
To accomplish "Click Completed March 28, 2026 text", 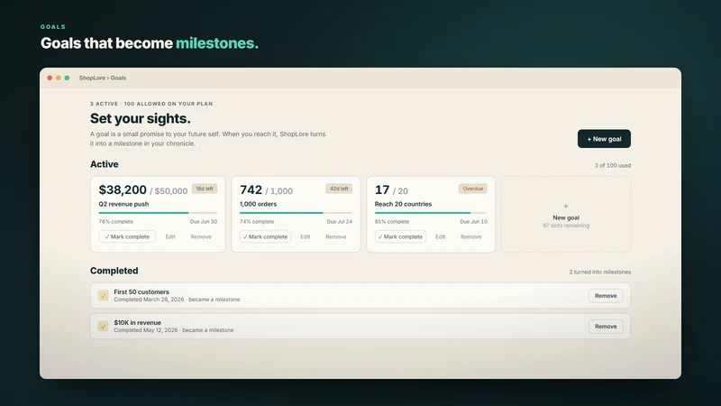I will pos(149,300).
